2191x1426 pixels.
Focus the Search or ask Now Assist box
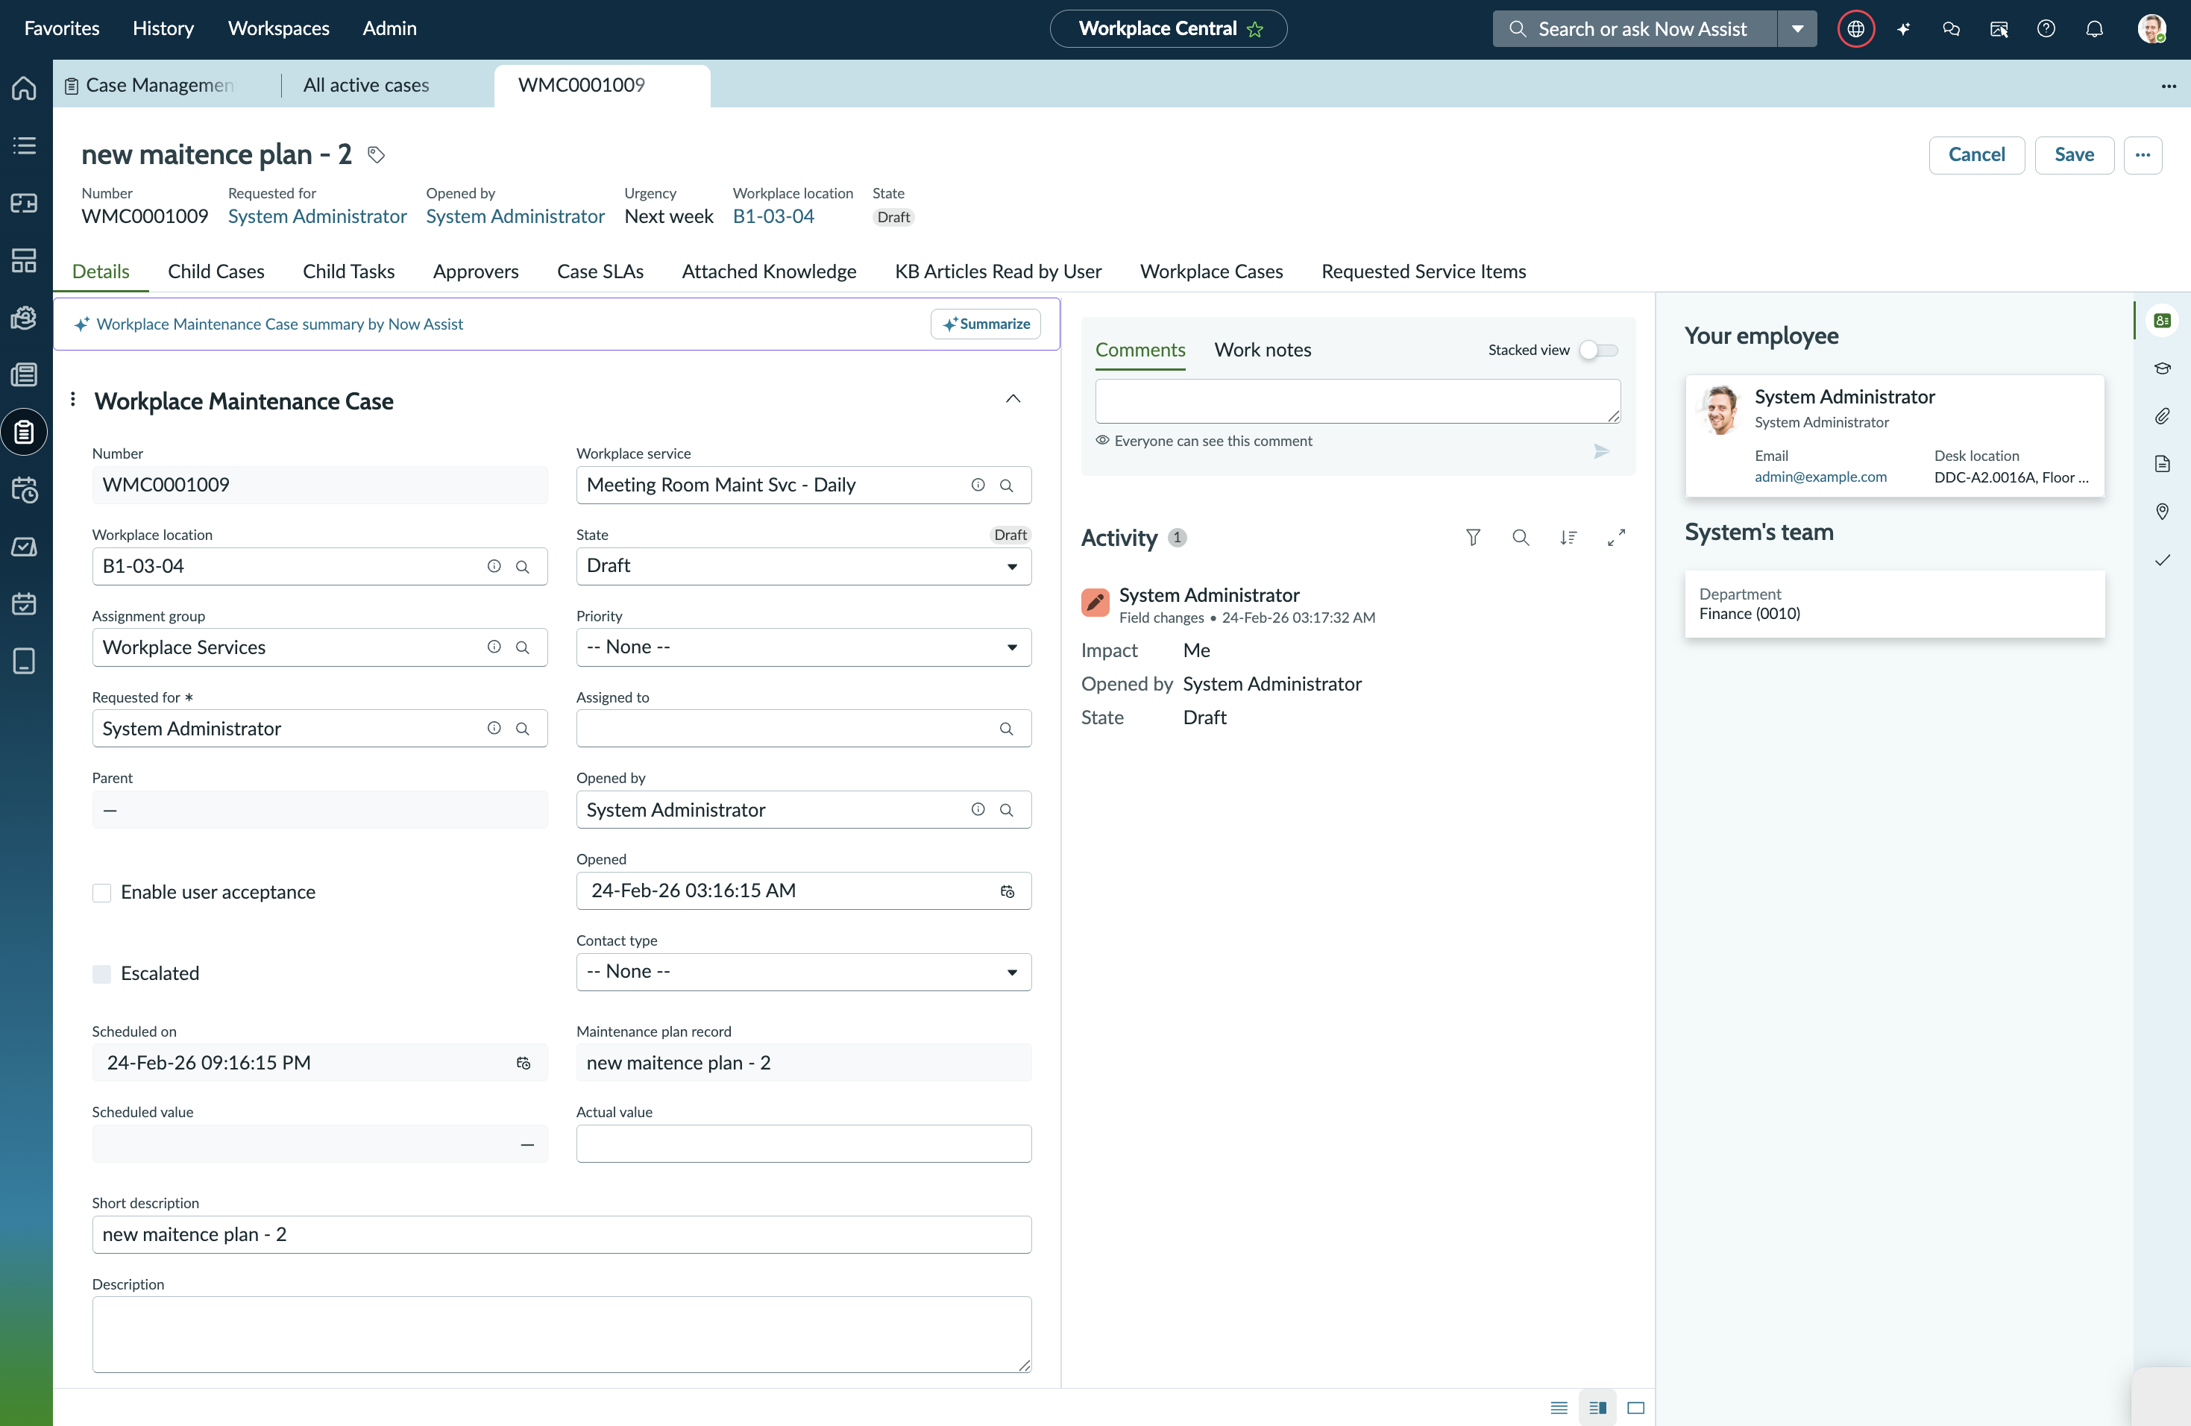pos(1634,28)
